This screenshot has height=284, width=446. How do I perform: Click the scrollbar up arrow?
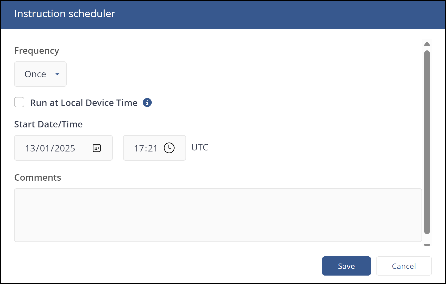pyautogui.click(x=427, y=44)
